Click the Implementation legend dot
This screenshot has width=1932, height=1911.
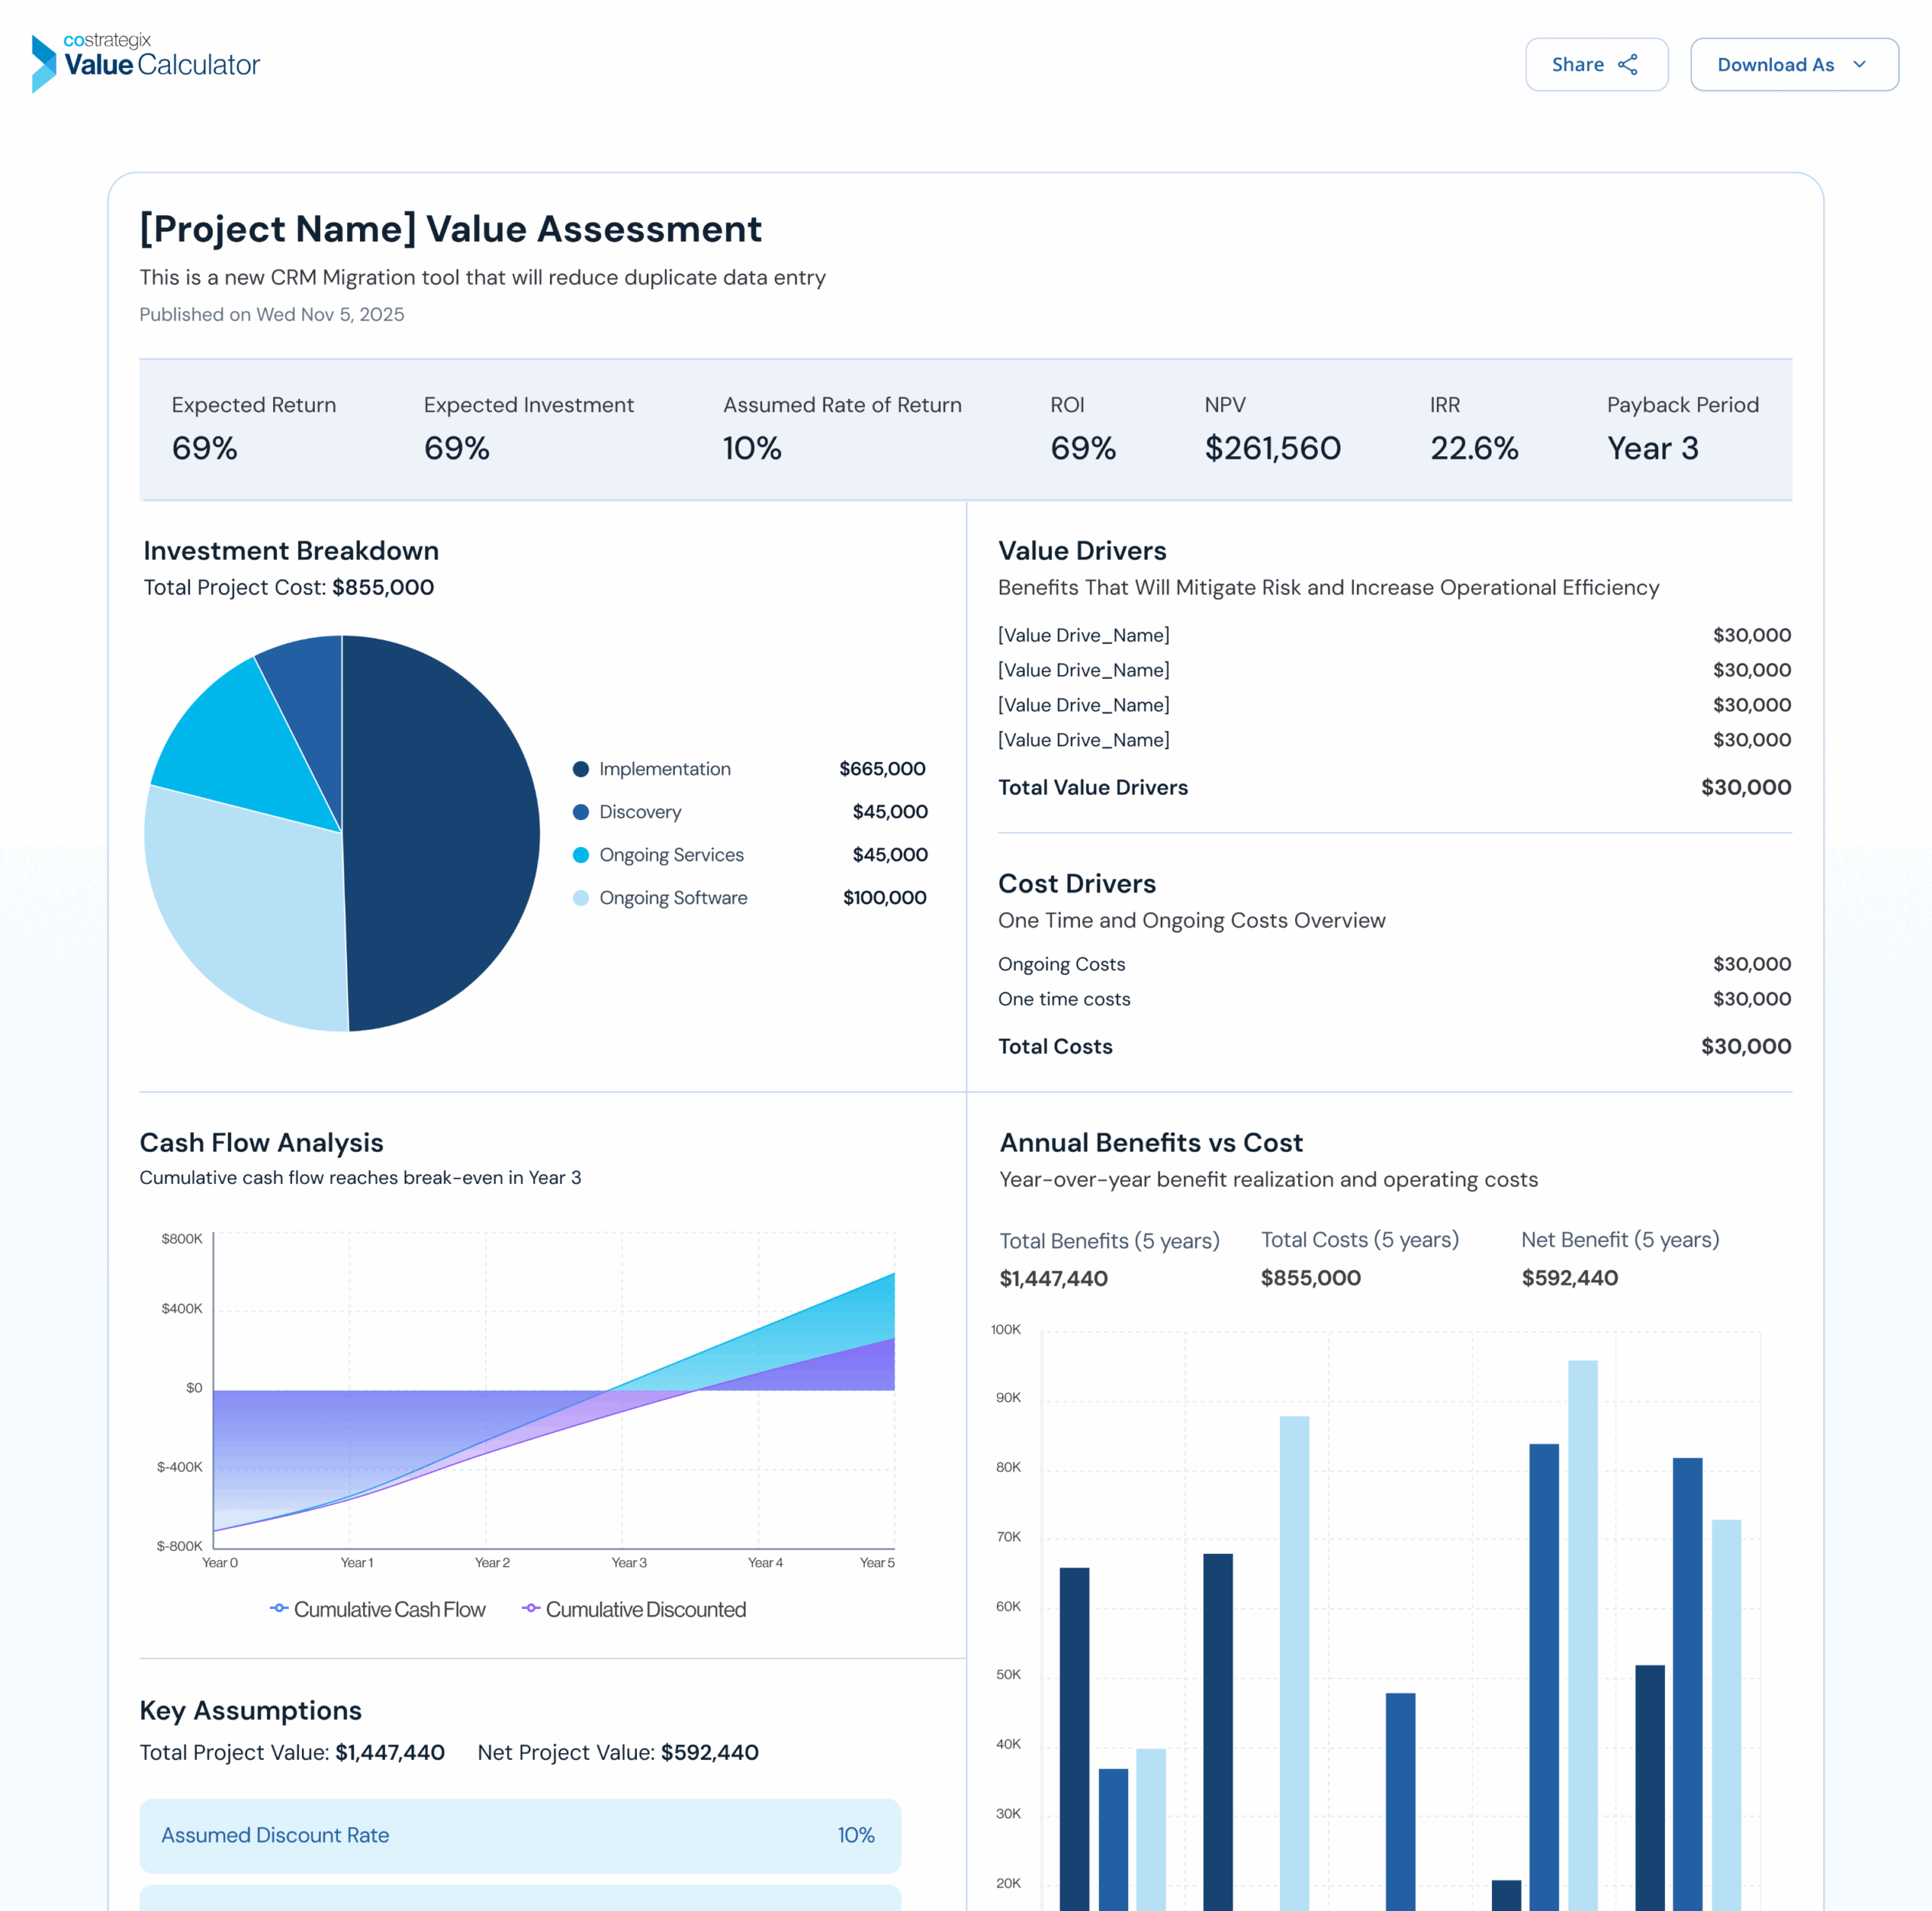pyautogui.click(x=580, y=769)
